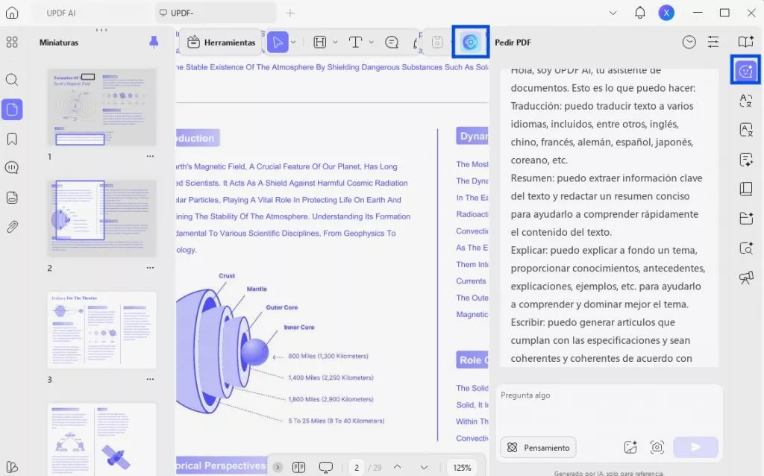The image size is (764, 476).
Task: Expand the bottom toolbar arrow
Action: [278, 467]
